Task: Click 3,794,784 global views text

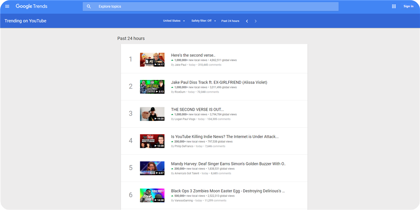Action: (x=223, y=114)
